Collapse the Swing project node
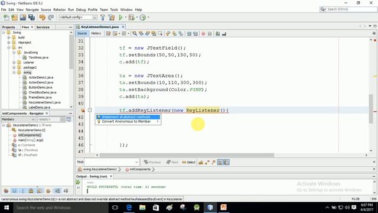This screenshot has height=213, width=378. point(4,33)
